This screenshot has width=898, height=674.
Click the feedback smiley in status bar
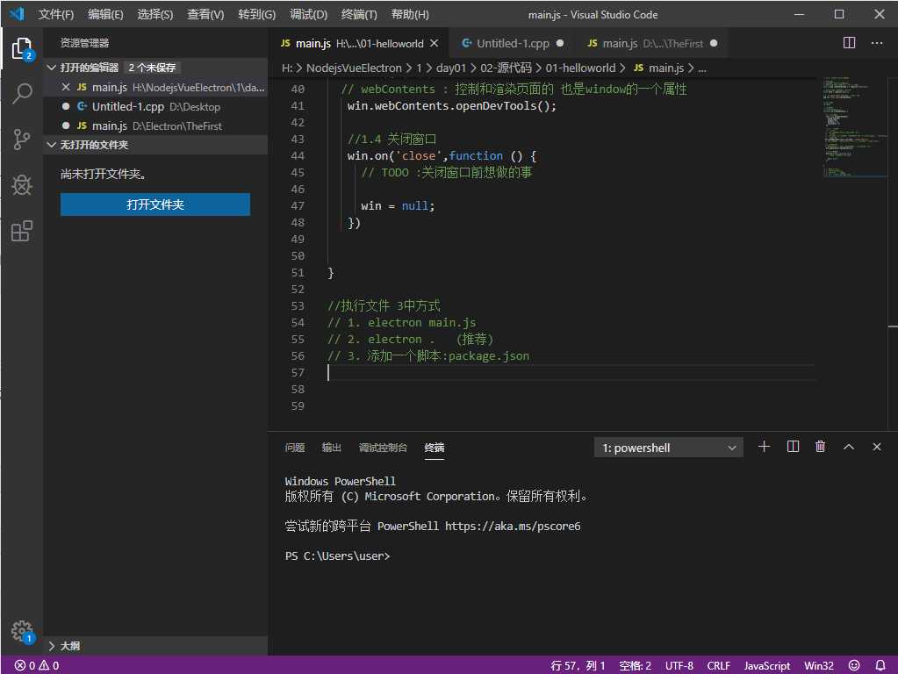click(853, 665)
